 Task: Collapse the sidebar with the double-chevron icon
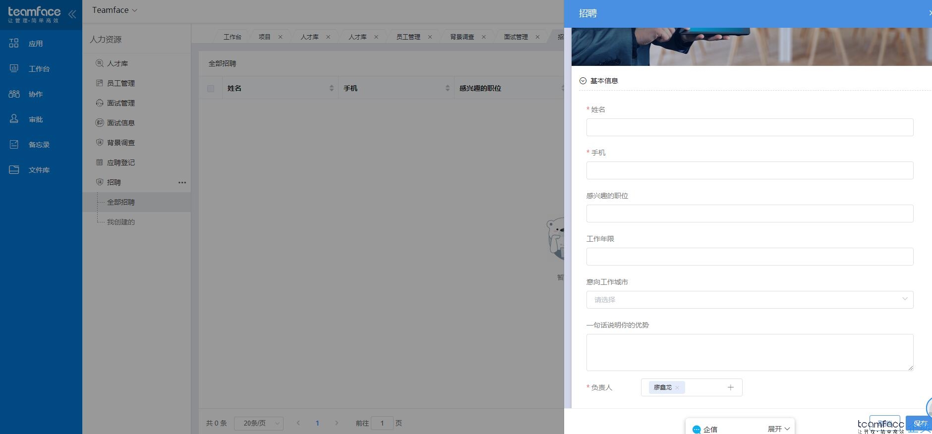coord(72,14)
